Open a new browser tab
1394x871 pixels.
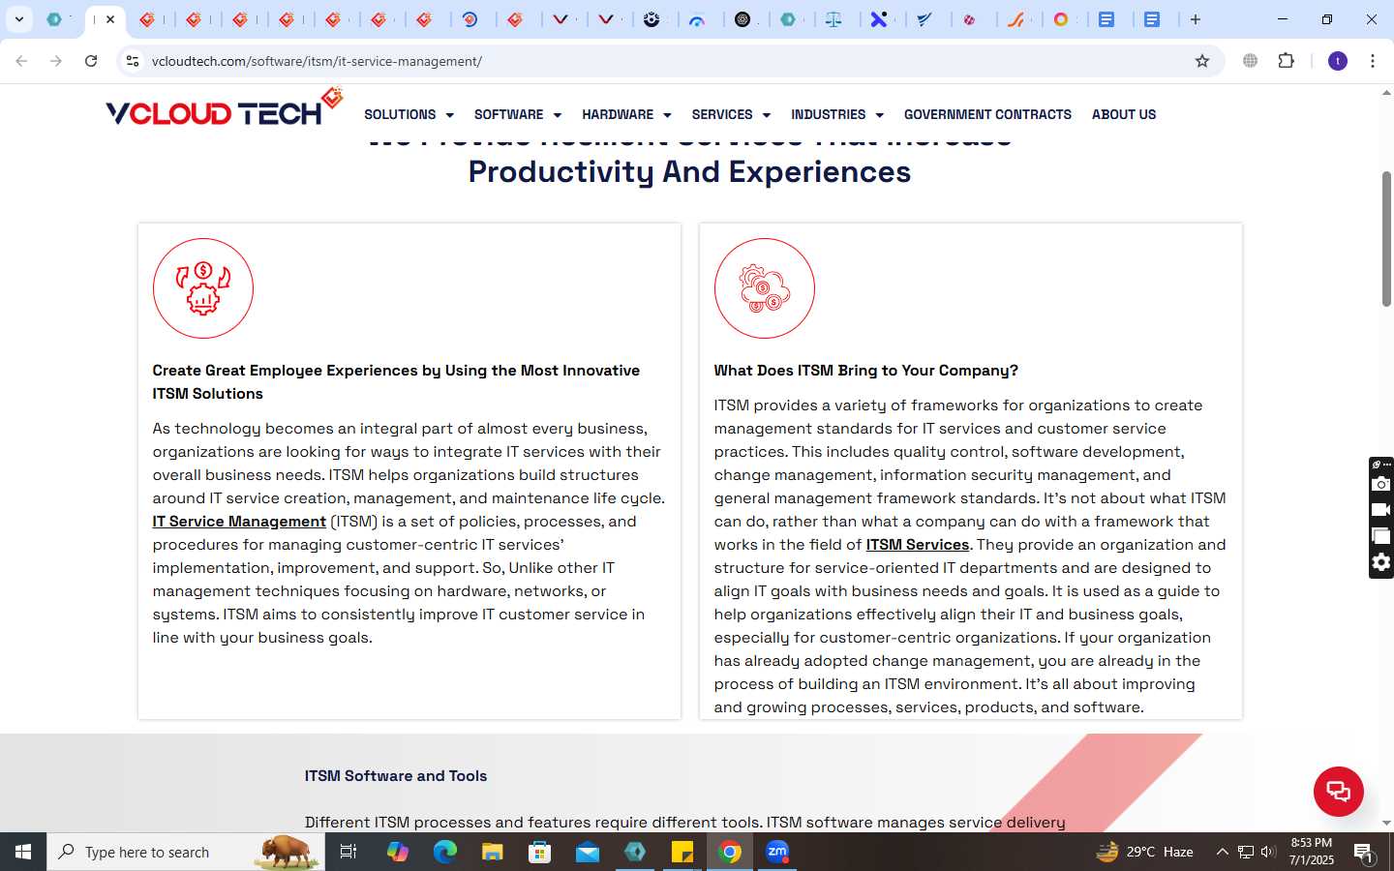(1196, 19)
